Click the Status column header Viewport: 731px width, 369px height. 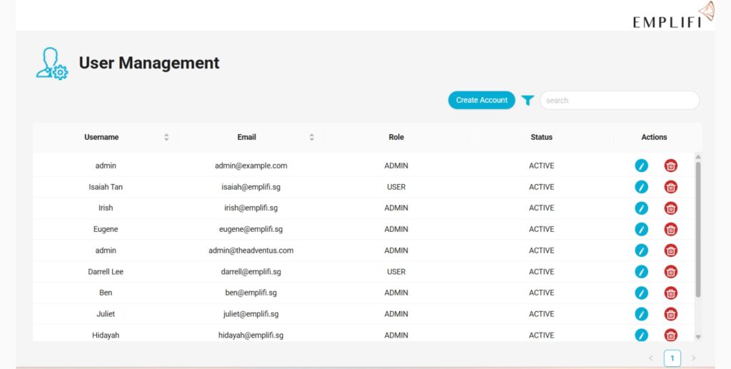[541, 137]
